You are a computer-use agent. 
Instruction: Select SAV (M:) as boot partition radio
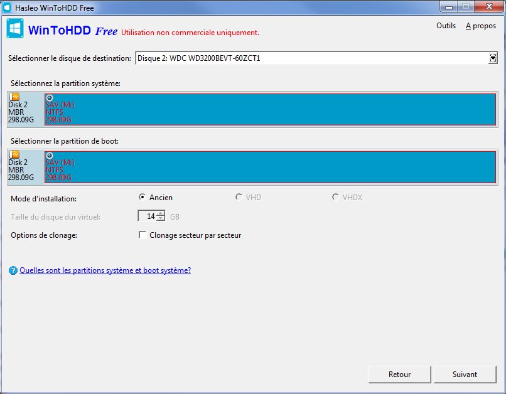click(x=50, y=156)
